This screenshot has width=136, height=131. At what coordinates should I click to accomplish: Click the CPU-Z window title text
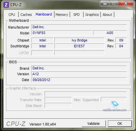tap(16, 5)
